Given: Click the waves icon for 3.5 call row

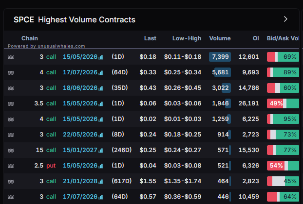Looking at the screenshot, I should point(11,104).
